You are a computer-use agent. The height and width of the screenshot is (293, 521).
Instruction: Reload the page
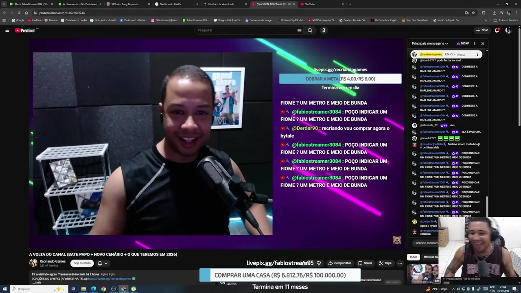click(x=19, y=13)
